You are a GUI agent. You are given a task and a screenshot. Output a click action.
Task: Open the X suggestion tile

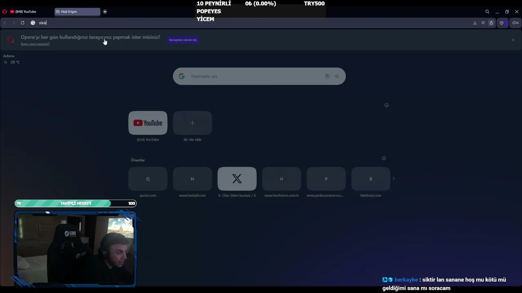pos(237,179)
